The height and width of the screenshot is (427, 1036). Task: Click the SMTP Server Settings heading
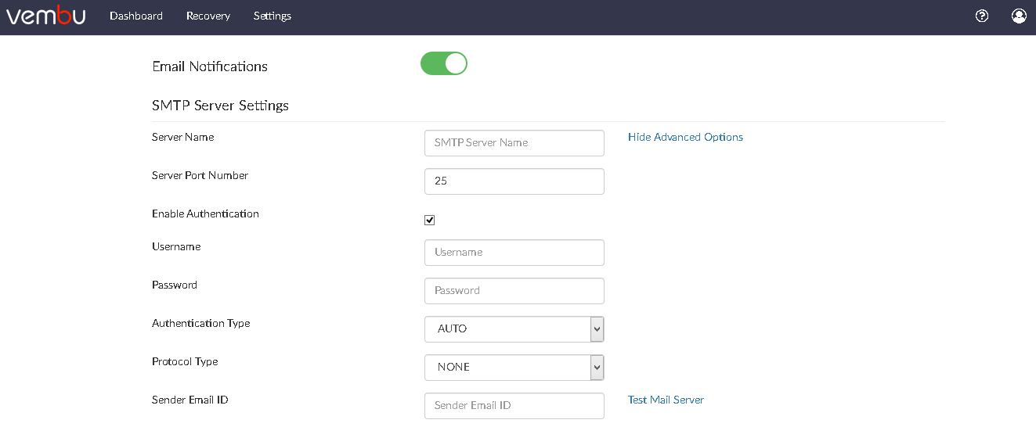click(x=220, y=106)
